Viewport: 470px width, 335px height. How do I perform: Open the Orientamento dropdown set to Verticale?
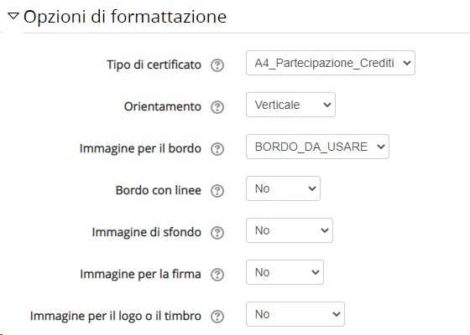point(290,105)
